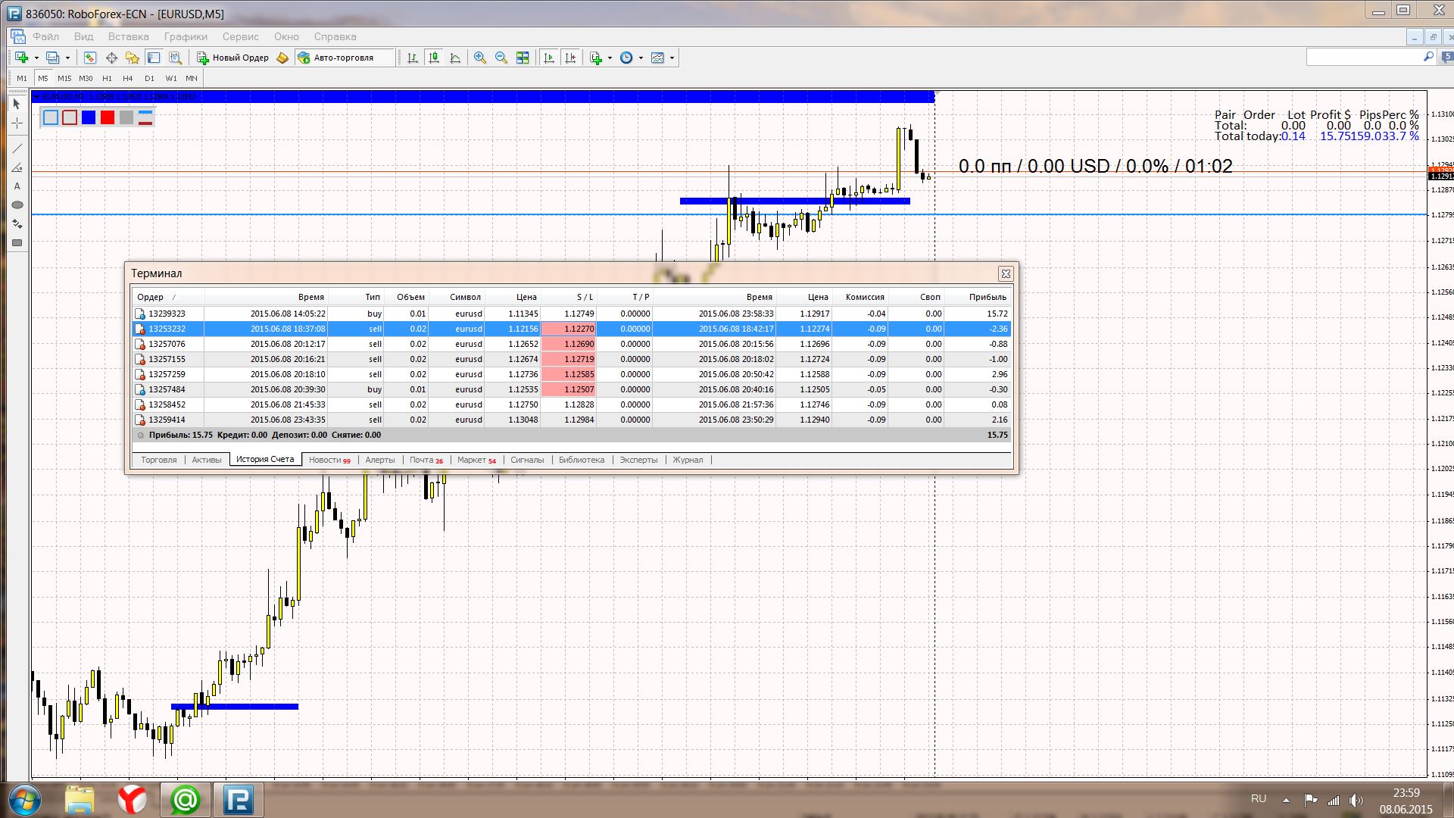
Task: Toggle the chart shift button
Action: tap(570, 58)
